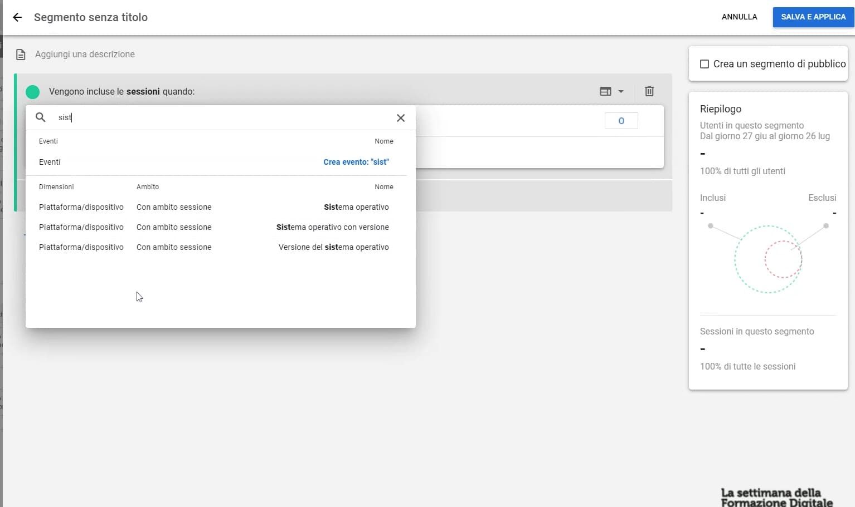The height and width of the screenshot is (507, 855).
Task: Go back with the arrow icon
Action: tap(17, 17)
